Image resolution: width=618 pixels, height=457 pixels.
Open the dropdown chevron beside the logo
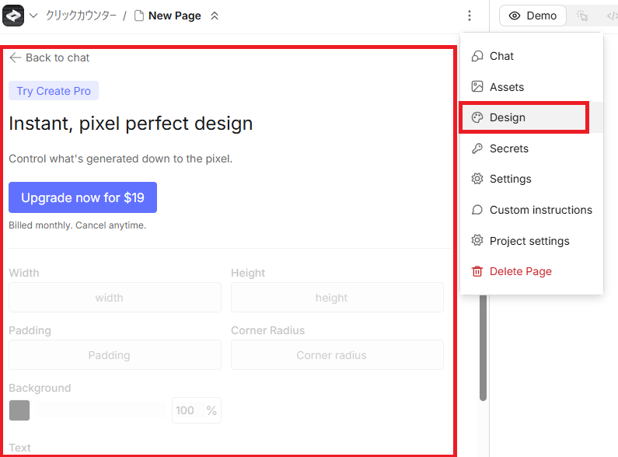[34, 16]
